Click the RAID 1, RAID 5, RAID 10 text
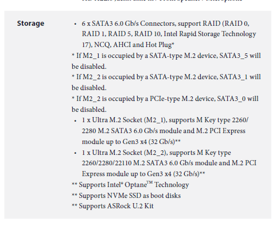 [x=122, y=34]
